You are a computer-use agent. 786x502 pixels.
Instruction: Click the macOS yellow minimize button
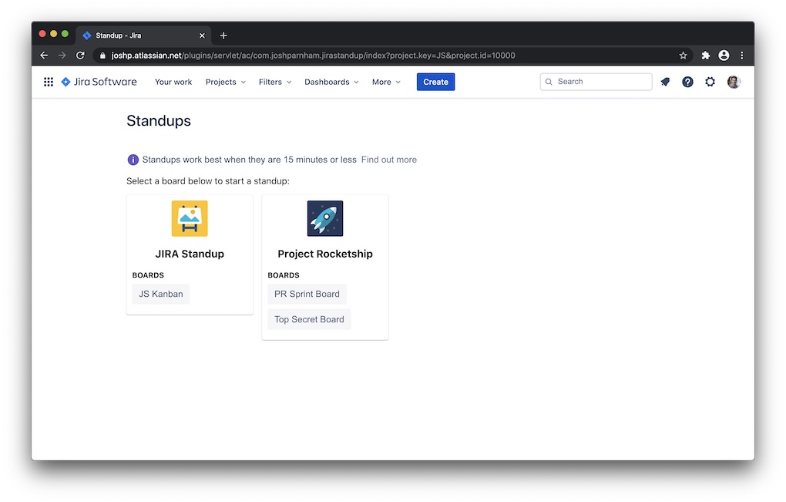pyautogui.click(x=54, y=34)
